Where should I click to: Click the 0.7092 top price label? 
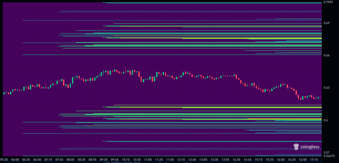tap(328, 2)
